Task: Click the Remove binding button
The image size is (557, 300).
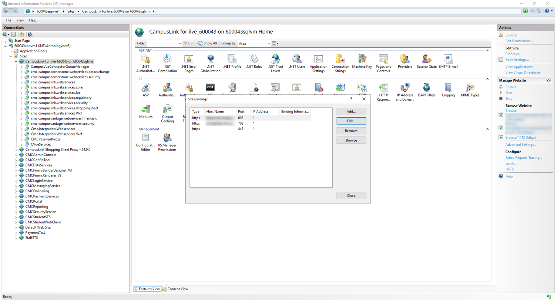Action: (x=351, y=131)
